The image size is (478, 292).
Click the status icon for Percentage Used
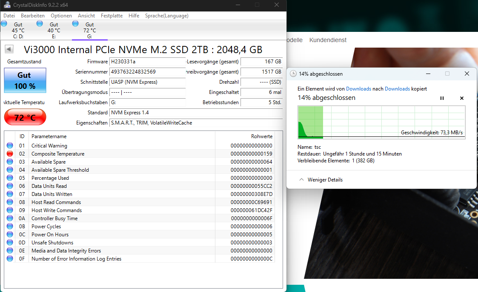point(10,178)
